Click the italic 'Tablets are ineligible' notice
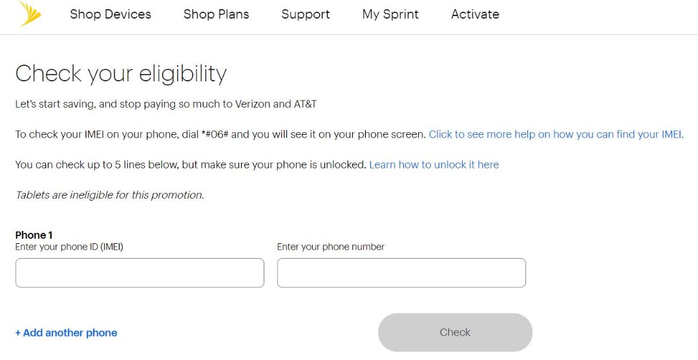The height and width of the screenshot is (360, 698). tap(109, 195)
